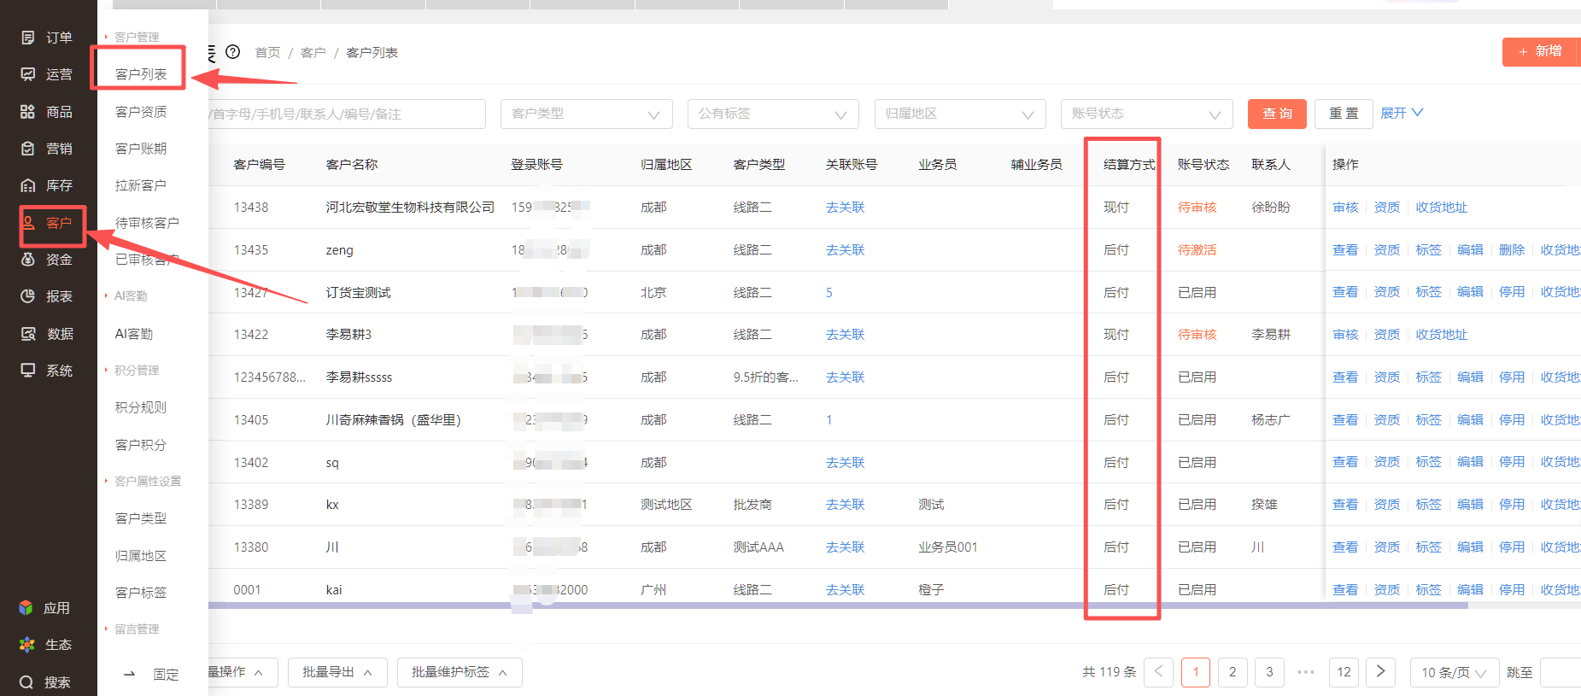
Task: Go to page 3 in pagination
Action: click(1269, 672)
